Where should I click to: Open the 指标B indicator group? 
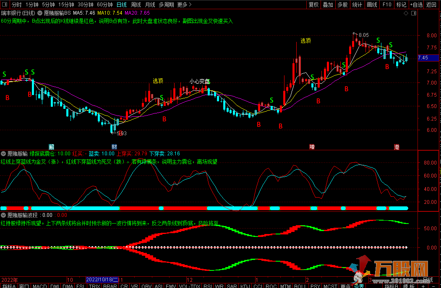[391, 286]
